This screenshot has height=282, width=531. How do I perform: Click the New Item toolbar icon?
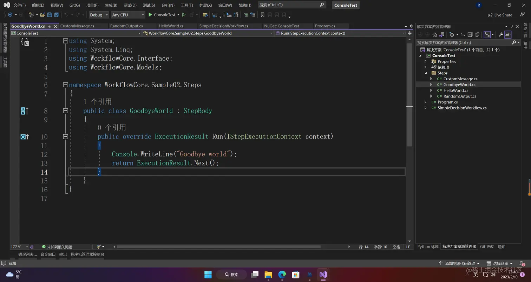(31, 15)
